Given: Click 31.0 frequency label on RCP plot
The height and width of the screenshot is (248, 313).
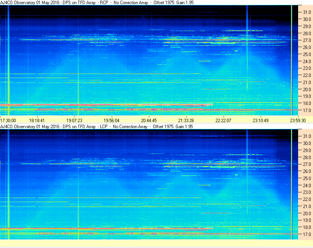Looking at the screenshot, I should click(x=307, y=12).
